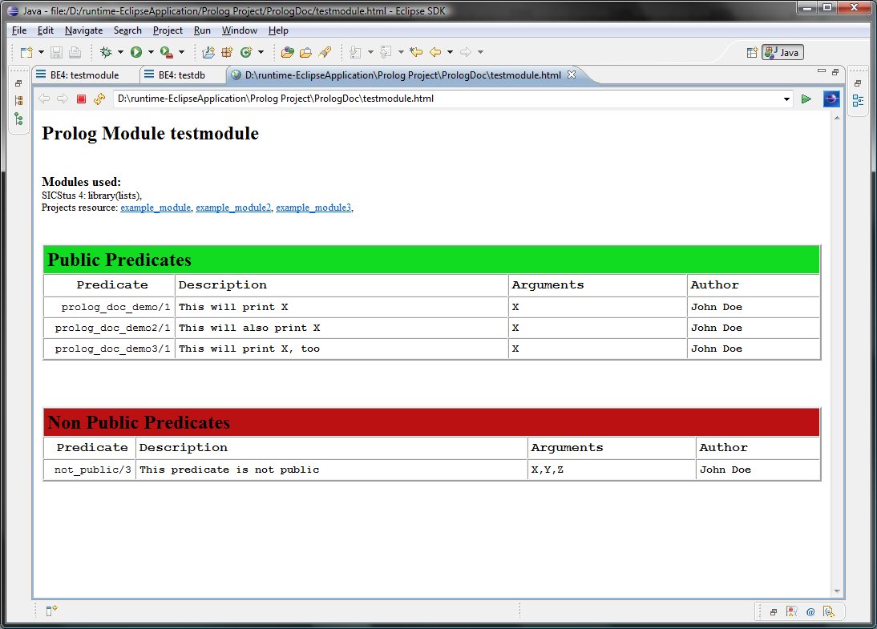
Task: Click the New Java Class icon
Action: click(246, 52)
